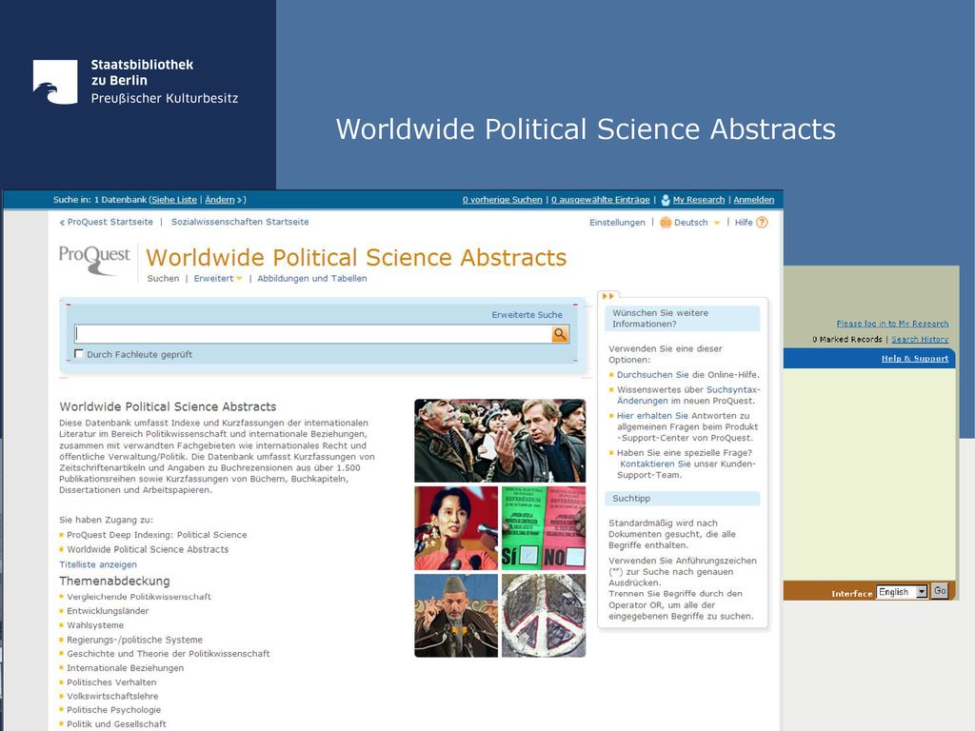Click Help & Support in background window

(915, 359)
